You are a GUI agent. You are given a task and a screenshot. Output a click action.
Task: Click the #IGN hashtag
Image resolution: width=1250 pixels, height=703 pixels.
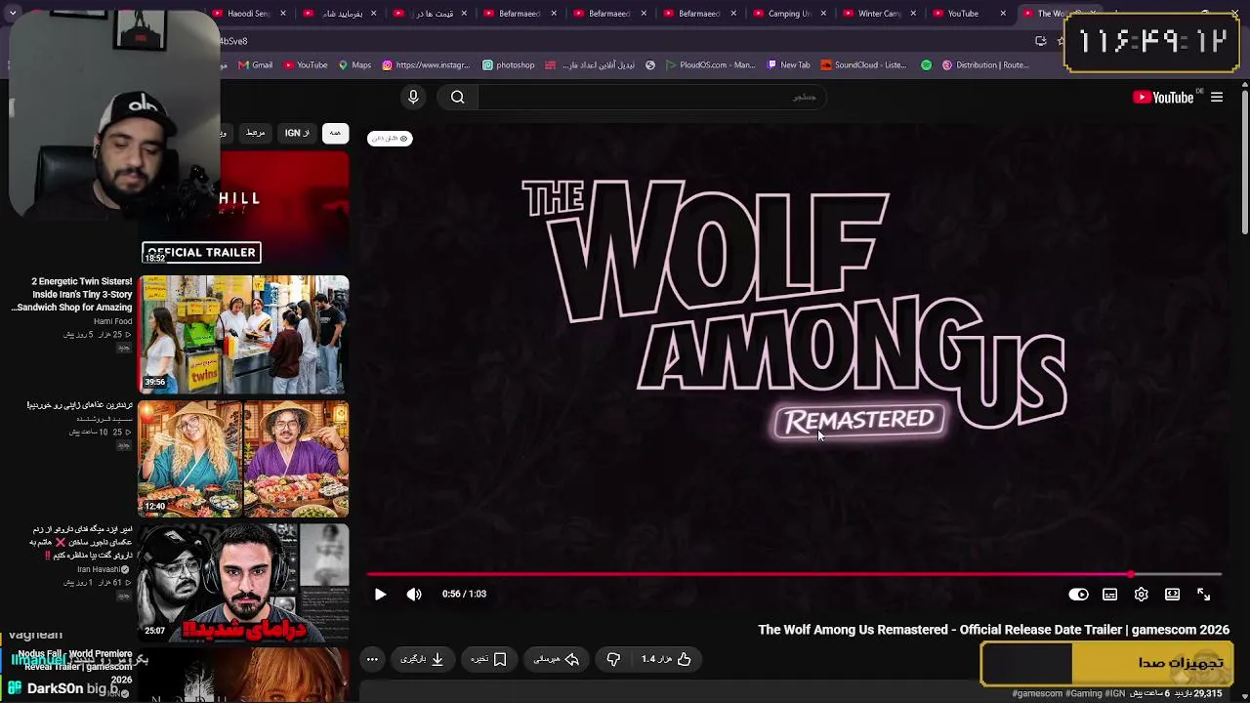tap(1114, 694)
